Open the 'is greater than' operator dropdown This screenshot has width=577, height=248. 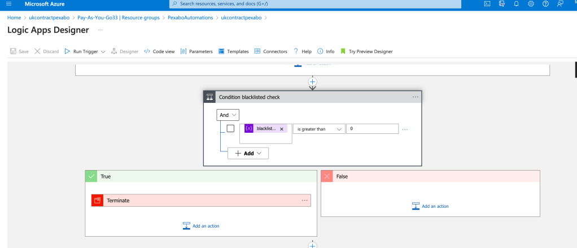pos(319,129)
